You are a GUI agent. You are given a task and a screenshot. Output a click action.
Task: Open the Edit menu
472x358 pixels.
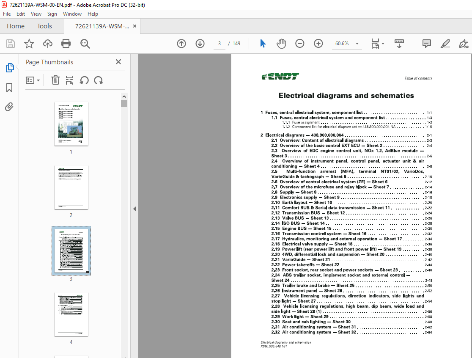20,14
